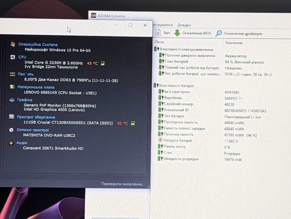Click the Аудіо speaker icon
Screen dimensions: 291x219
[11, 143]
